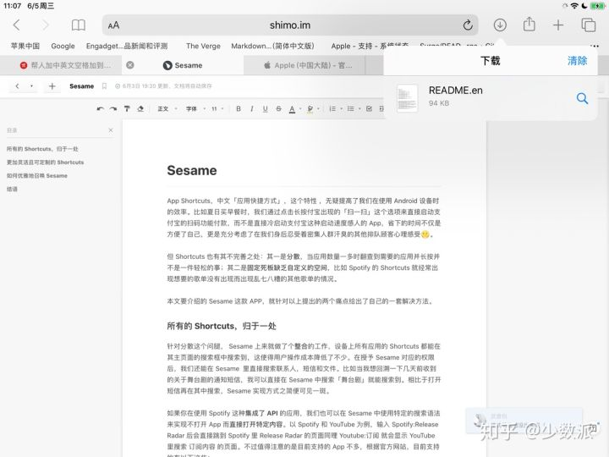
Task: Clear formatting with eraser icon
Action: [x=140, y=109]
